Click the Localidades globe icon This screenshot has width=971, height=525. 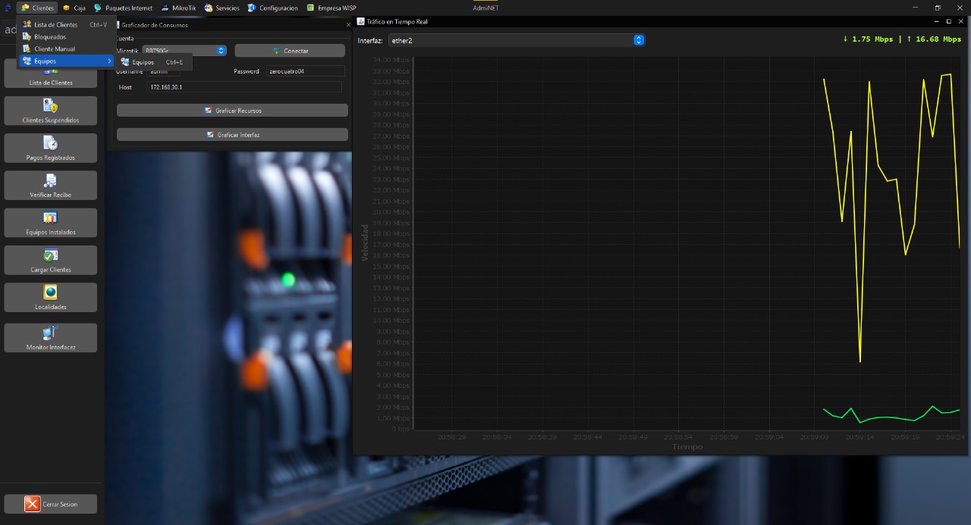pyautogui.click(x=51, y=292)
